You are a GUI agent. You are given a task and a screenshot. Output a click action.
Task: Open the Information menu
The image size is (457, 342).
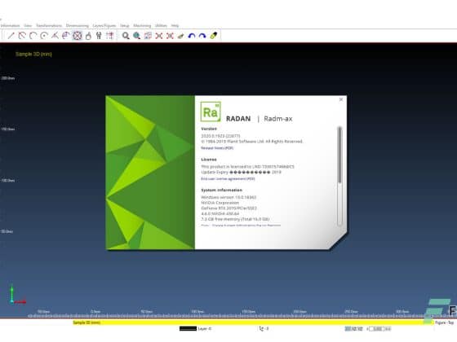pyautogui.click(x=10, y=25)
